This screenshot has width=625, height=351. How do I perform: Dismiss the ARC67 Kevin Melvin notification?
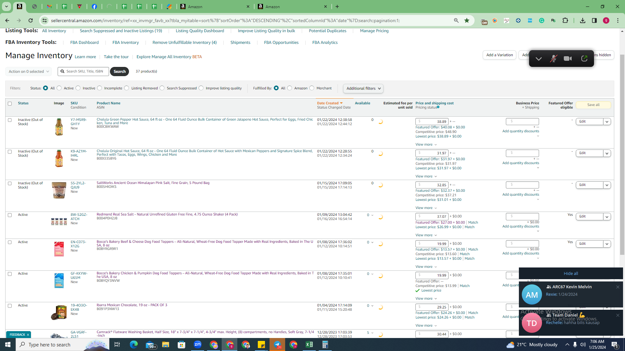tap(618, 287)
